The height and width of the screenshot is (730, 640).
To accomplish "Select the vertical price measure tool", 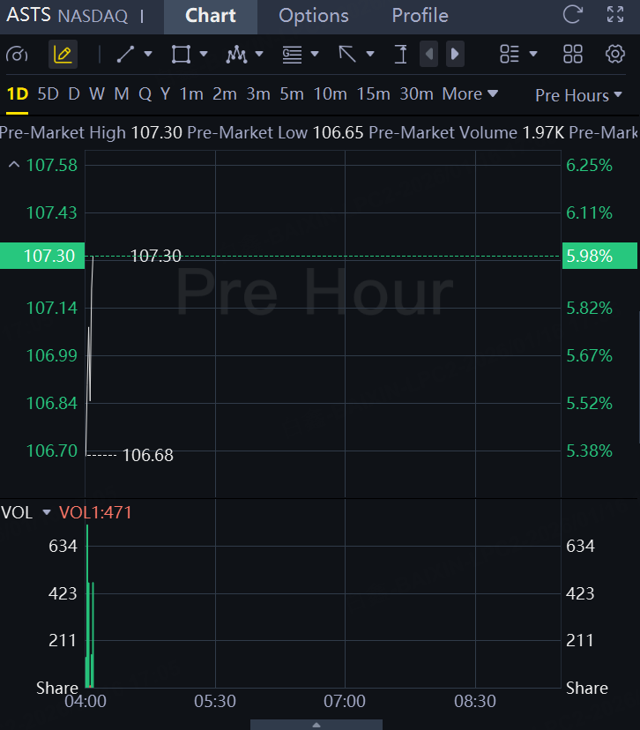I will 401,55.
